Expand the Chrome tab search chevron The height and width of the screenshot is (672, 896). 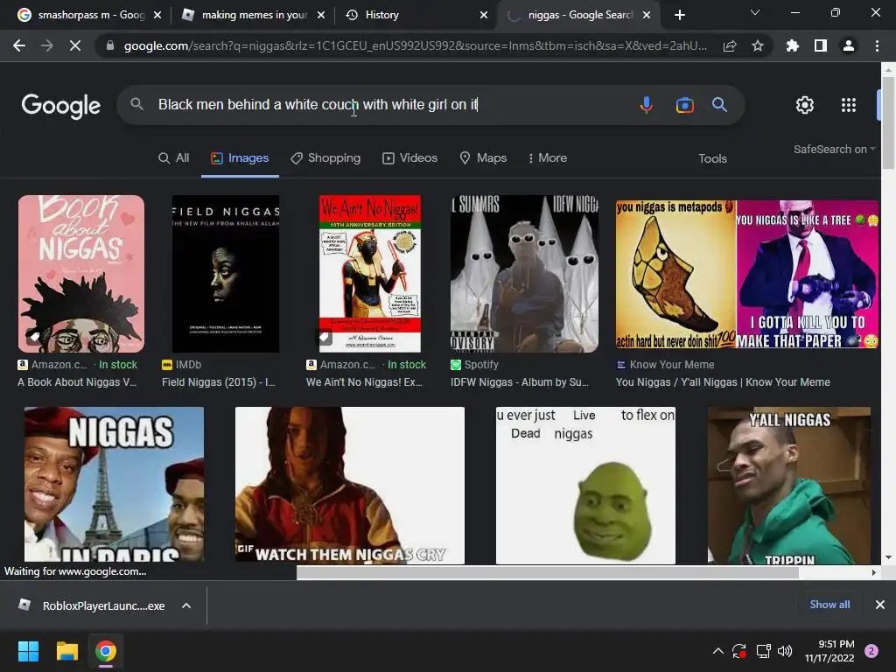pos(755,12)
